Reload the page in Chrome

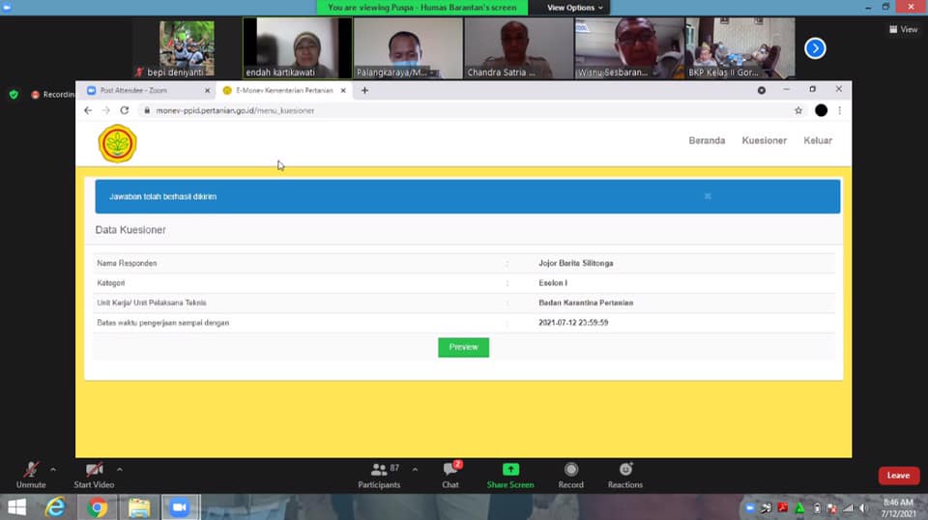click(x=125, y=110)
